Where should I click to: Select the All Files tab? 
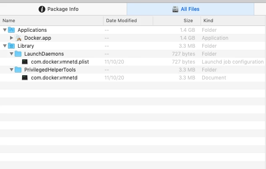tap(190, 9)
